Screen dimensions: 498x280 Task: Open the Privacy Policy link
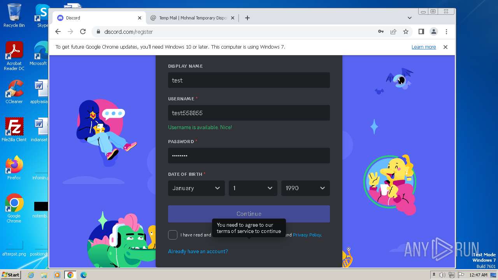point(307,235)
